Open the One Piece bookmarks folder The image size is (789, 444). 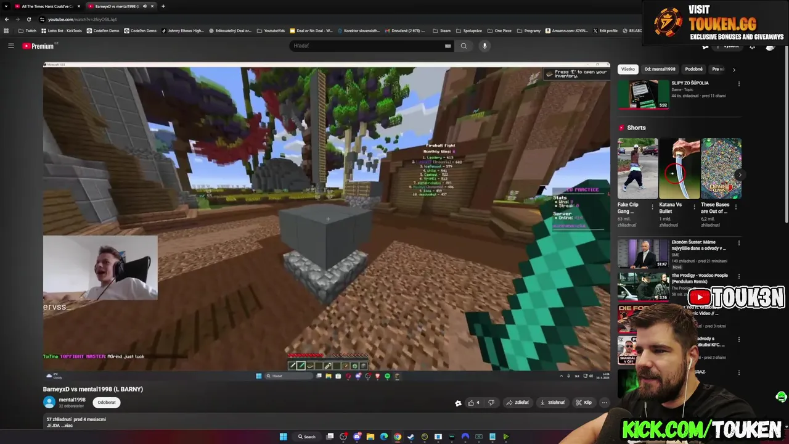(499, 30)
